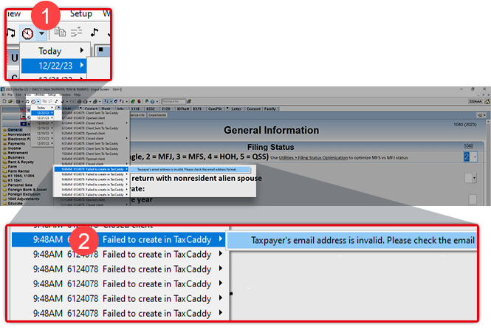This screenshot has height=330, width=491.
Task: Click the 1040 link in Filing Status header
Action: tap(468, 146)
